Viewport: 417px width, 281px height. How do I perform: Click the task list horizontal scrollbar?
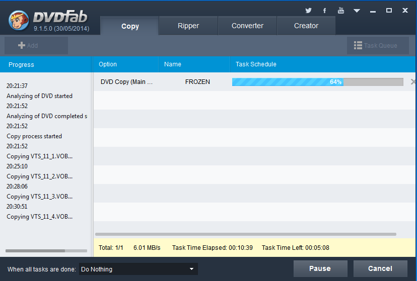246,234
